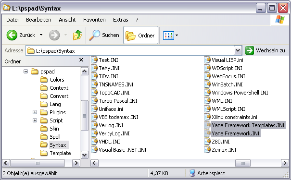Click the Colors folder icon in tree
Image resolution: width=291 pixels, height=180 pixels.
tap(44, 80)
